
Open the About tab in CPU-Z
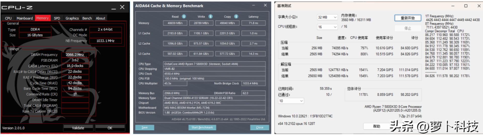click(x=100, y=18)
